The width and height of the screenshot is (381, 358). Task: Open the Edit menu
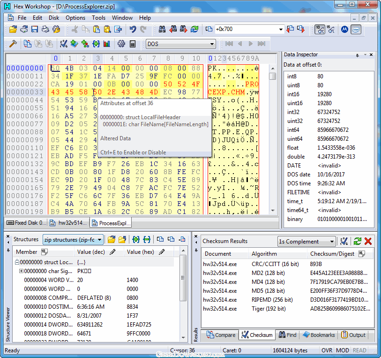point(37,18)
